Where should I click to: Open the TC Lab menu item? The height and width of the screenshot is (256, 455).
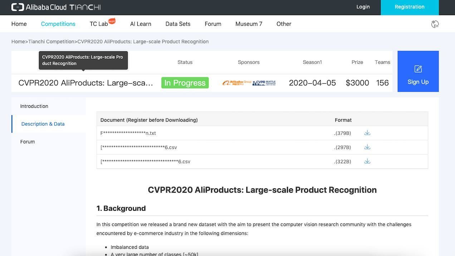[x=99, y=24]
